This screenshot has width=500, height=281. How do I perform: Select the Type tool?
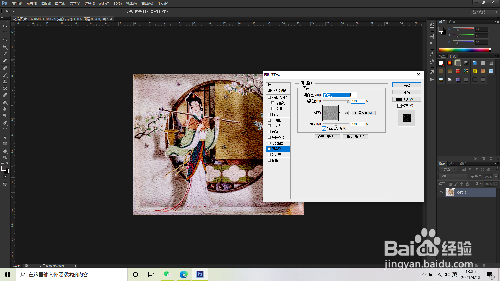click(x=5, y=130)
